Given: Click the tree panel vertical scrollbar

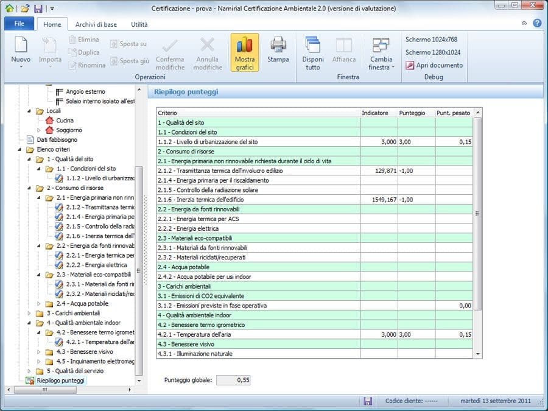Looking at the screenshot, I should coord(139,271).
